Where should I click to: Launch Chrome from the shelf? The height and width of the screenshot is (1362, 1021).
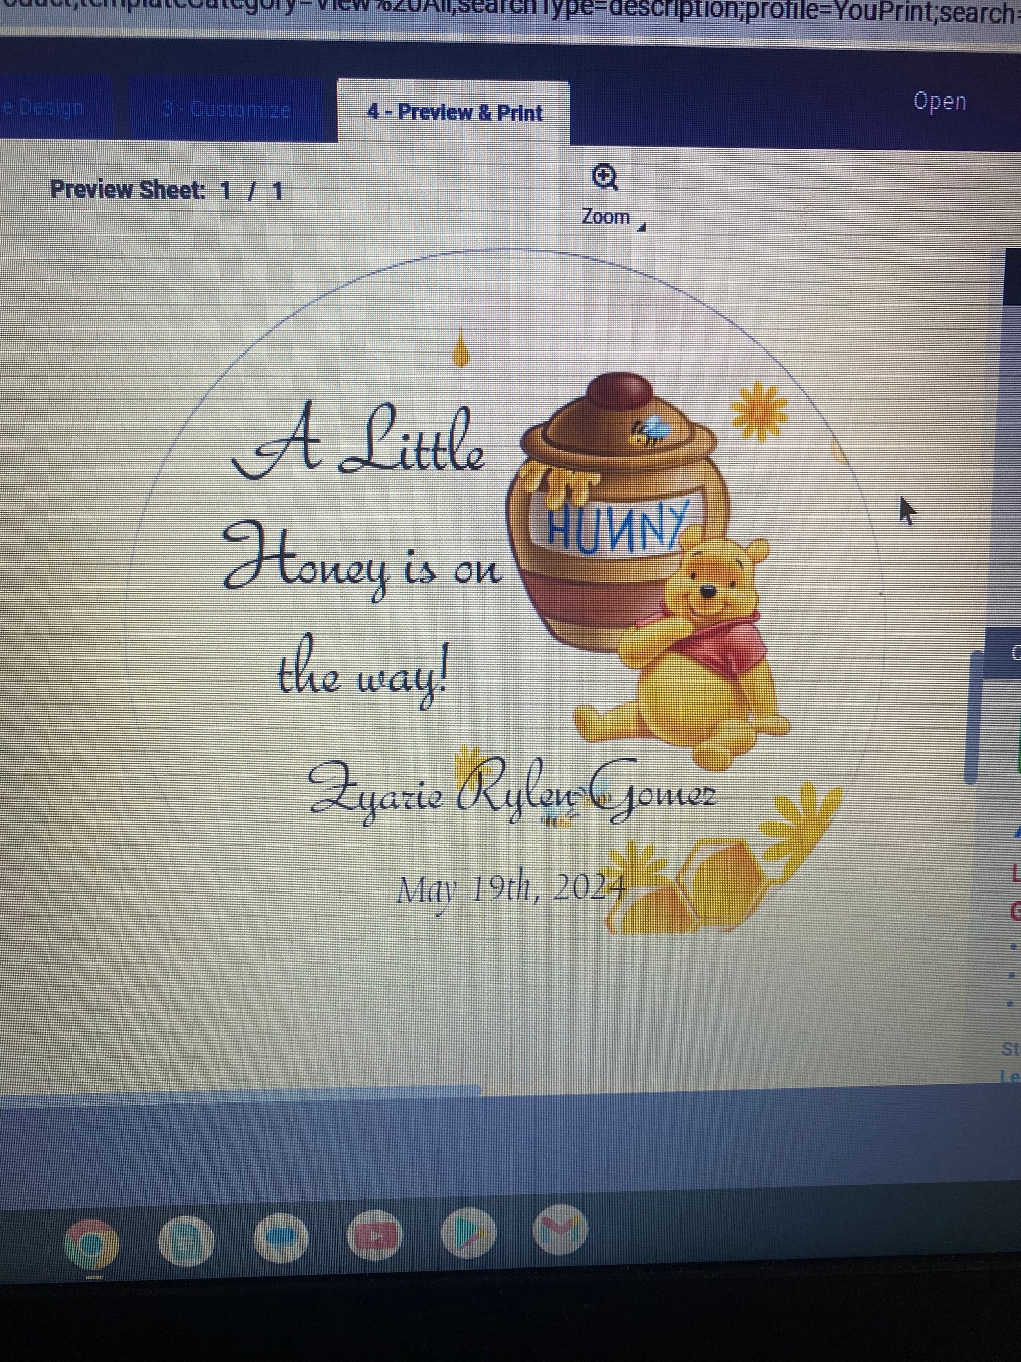[91, 1244]
